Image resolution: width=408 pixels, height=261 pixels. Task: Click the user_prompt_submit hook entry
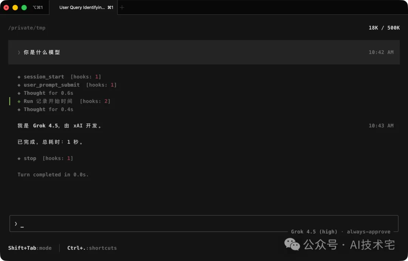(67, 85)
